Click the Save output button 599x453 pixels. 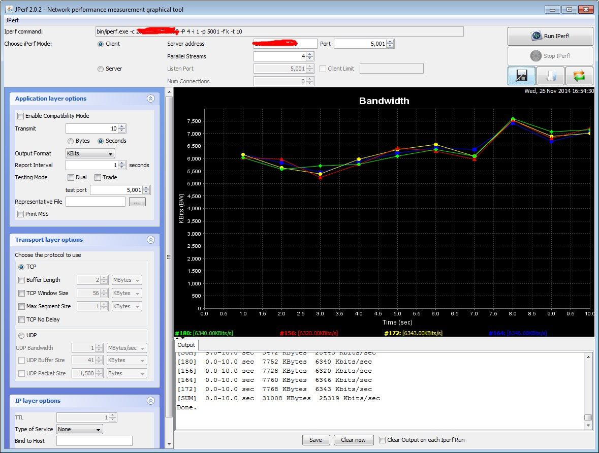click(316, 440)
